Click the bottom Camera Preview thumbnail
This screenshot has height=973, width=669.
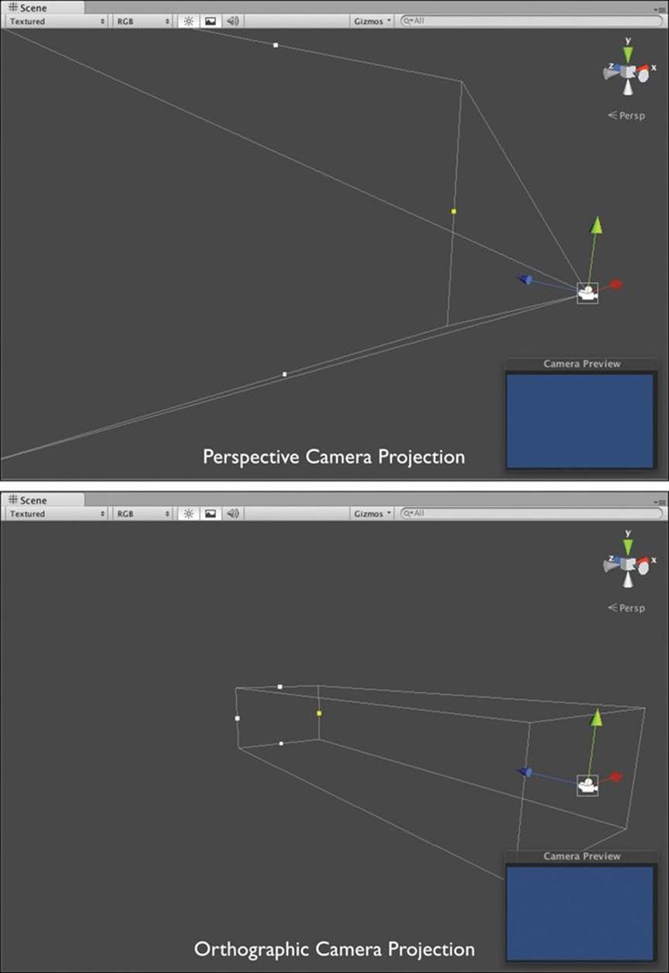click(x=582, y=913)
